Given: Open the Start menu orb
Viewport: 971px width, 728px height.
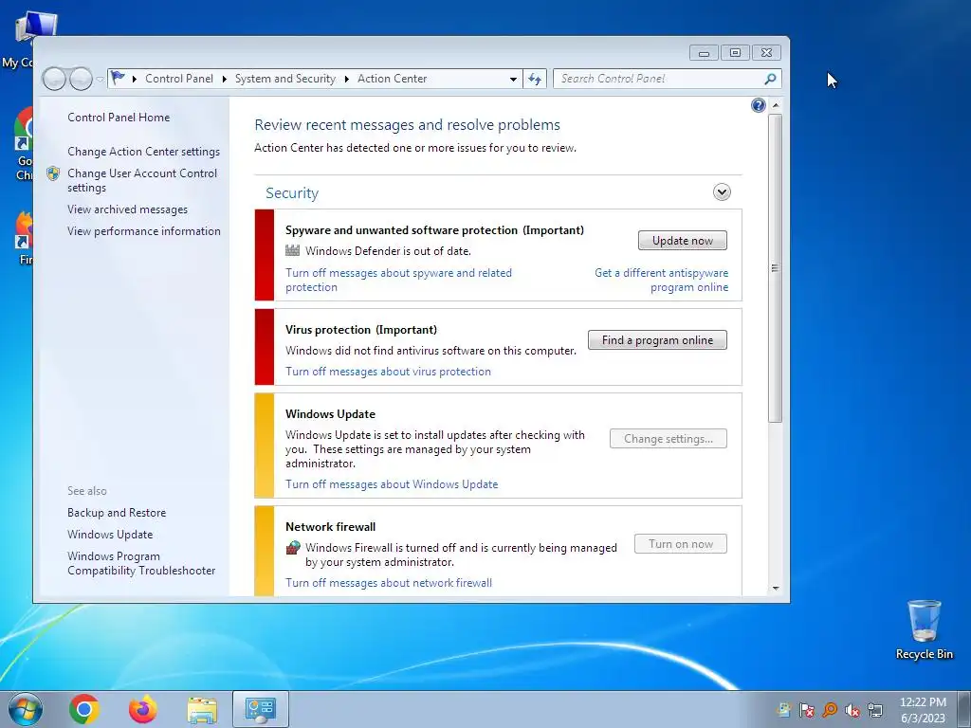Looking at the screenshot, I should coord(26,709).
